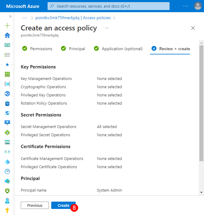Click the Microsoft Azure logo text

tap(23, 6)
